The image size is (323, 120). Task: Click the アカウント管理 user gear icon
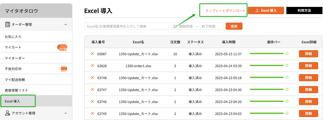pos(8,113)
